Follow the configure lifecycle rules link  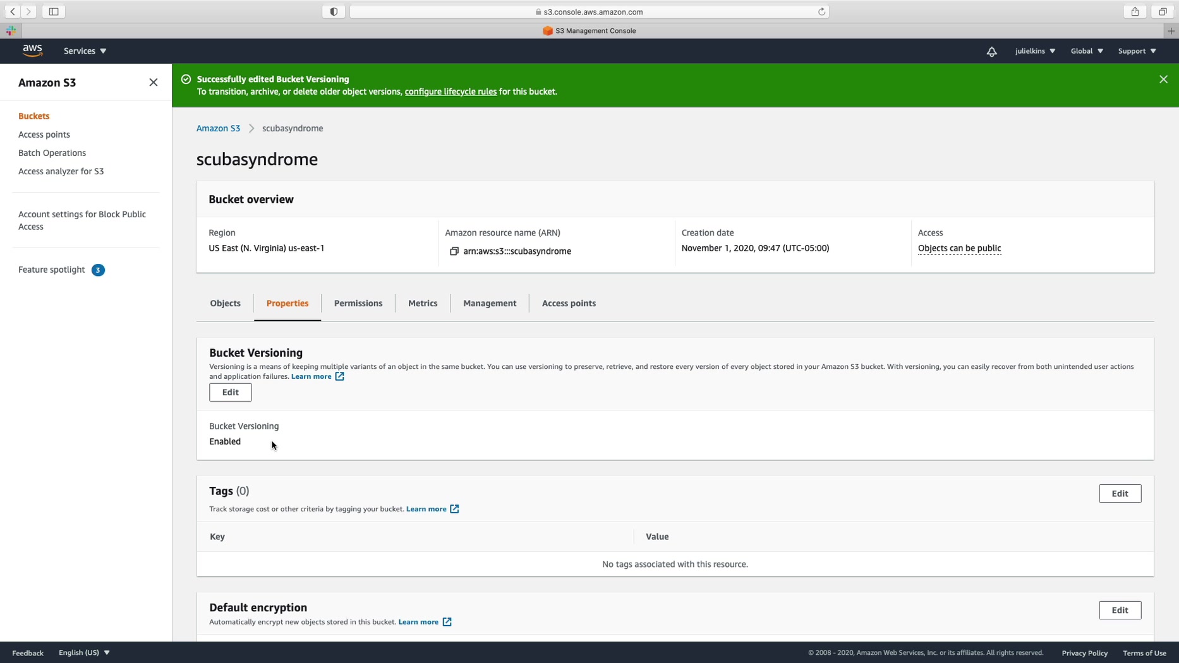coord(450,92)
